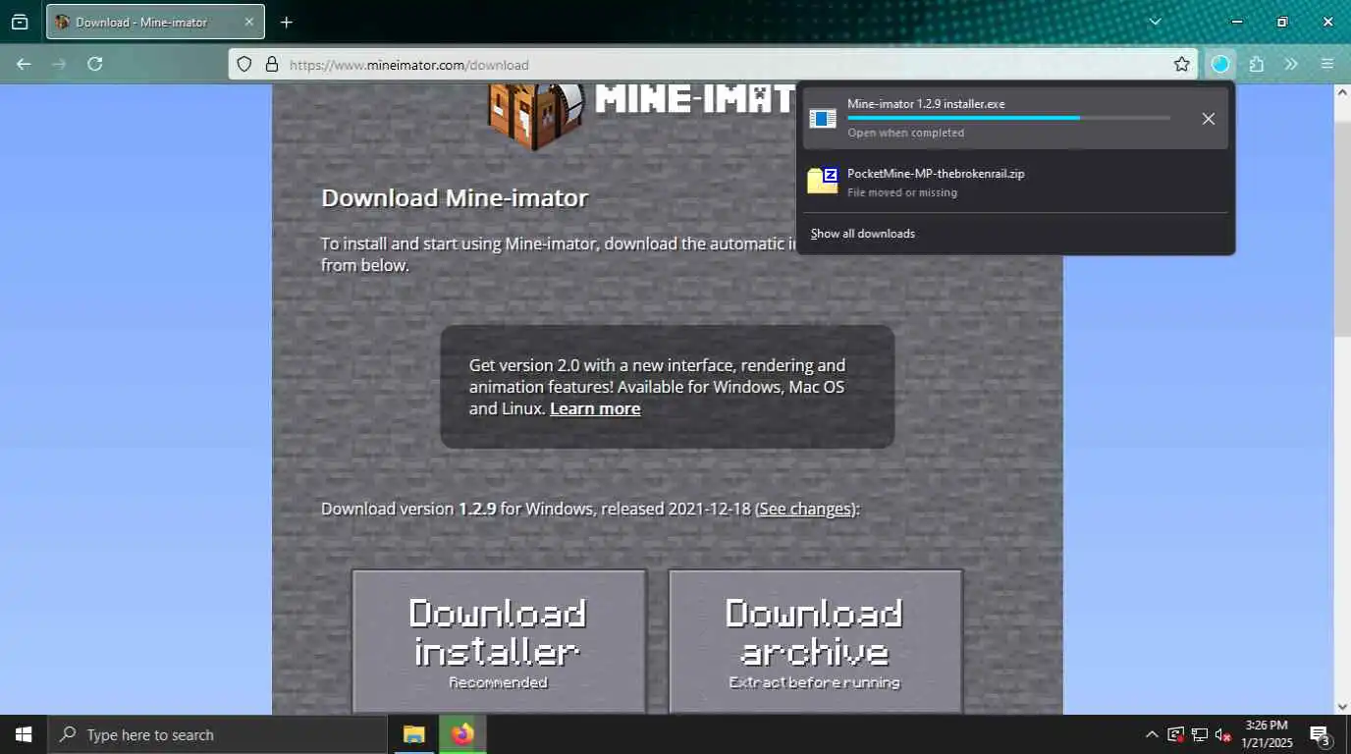Click the taskbar search box

point(217,734)
